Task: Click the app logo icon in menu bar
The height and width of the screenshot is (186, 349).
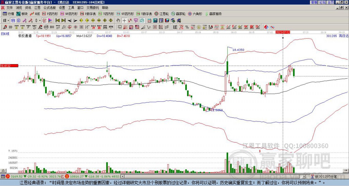Action: pos(3,8)
